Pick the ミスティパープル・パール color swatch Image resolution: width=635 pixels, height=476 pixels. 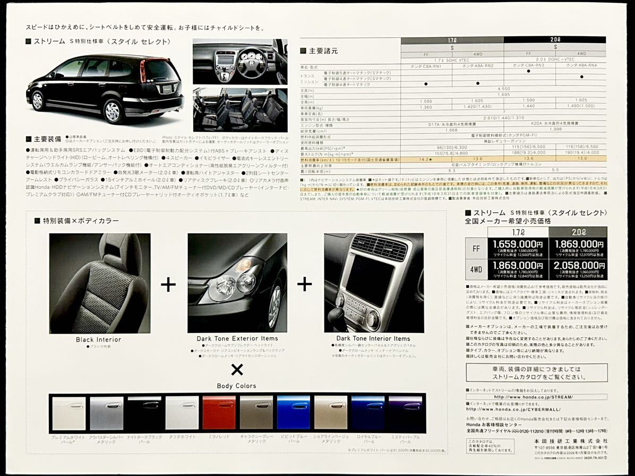pos(406,413)
